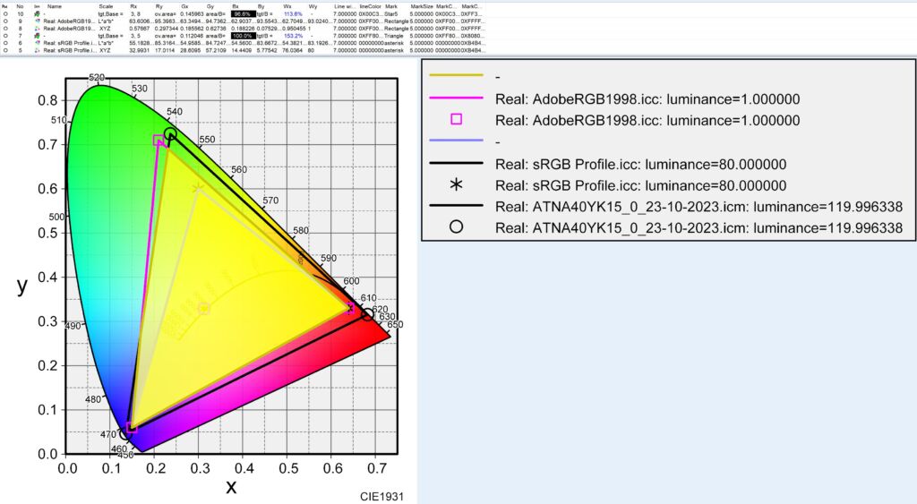Viewport: 917px width, 504px height.
Task: Select the radio button in row No 10
Action: coord(5,13)
